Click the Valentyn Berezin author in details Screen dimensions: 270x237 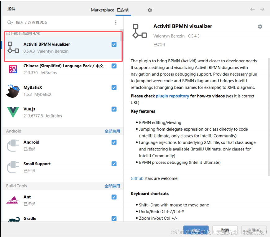169,36
